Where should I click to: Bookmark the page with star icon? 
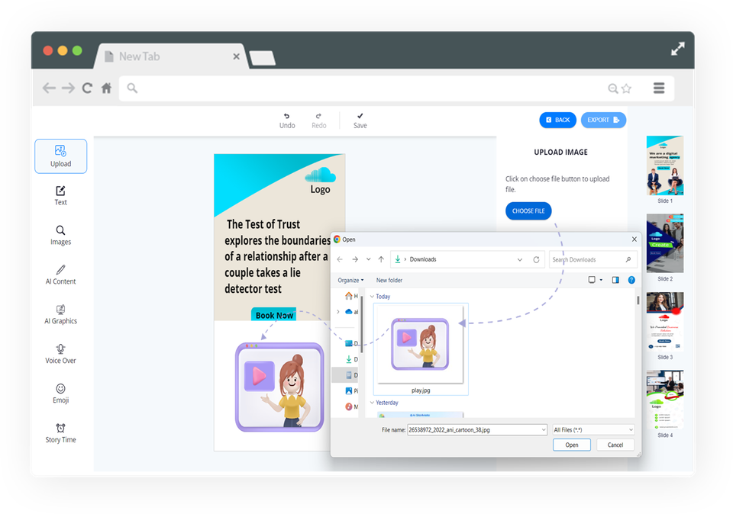tap(627, 88)
